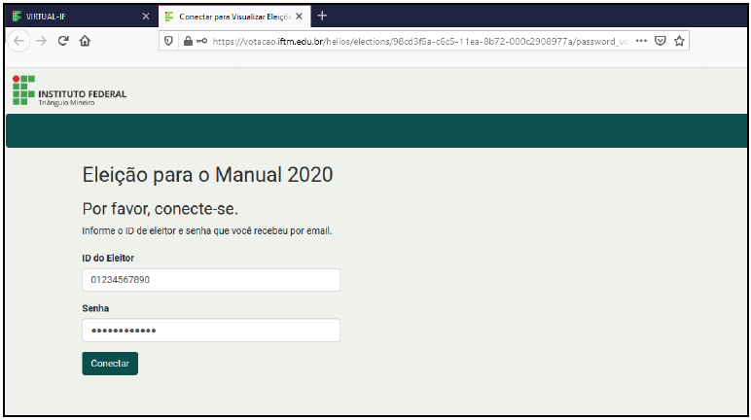The image size is (751, 420).
Task: Click the 'Por favor, conecte-se.' text
Action: pyautogui.click(x=160, y=209)
